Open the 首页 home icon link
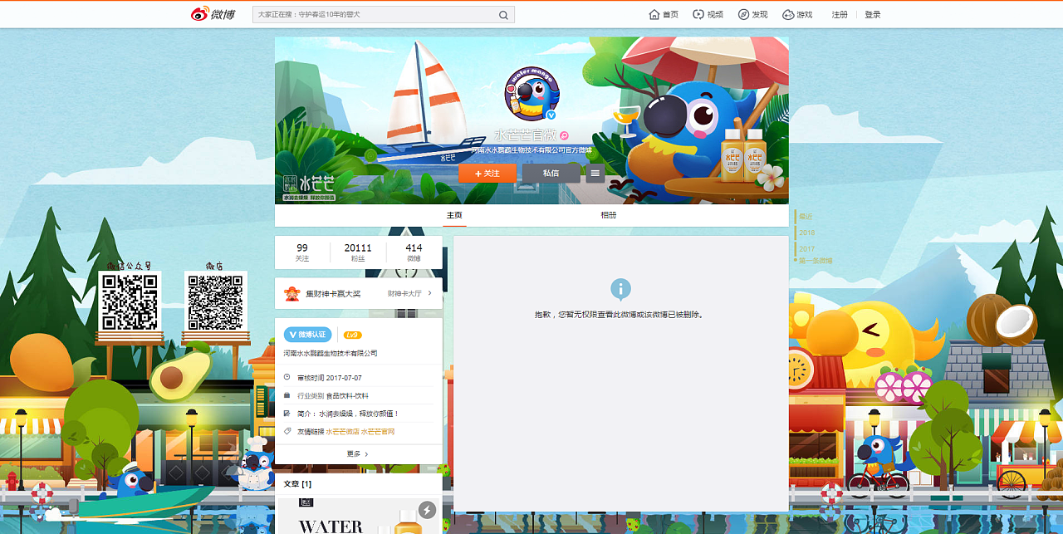 coord(663,15)
